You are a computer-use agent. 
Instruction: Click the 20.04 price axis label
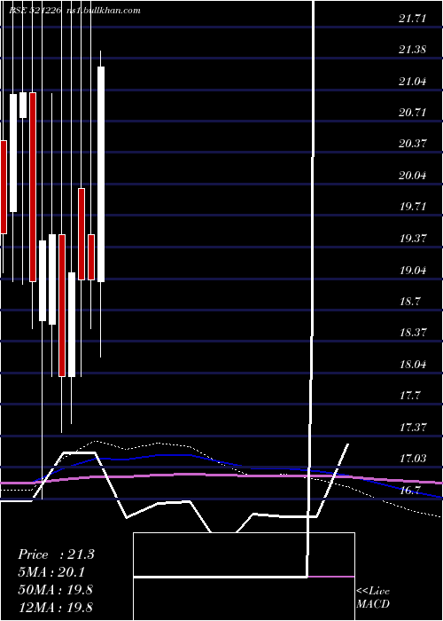coord(413,175)
